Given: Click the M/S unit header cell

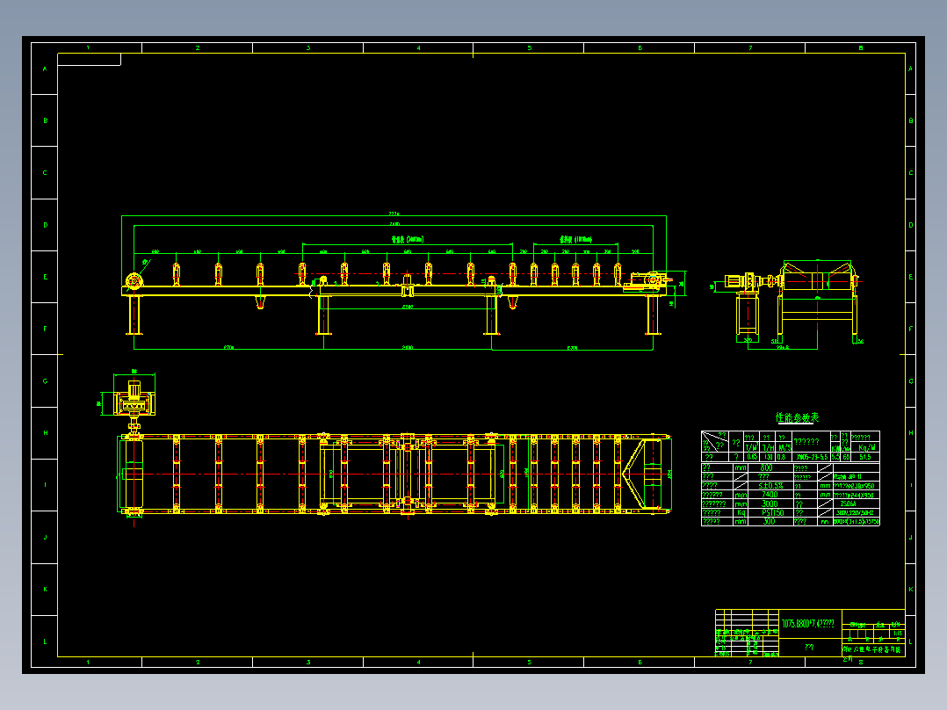Looking at the screenshot, I should pos(784,447).
